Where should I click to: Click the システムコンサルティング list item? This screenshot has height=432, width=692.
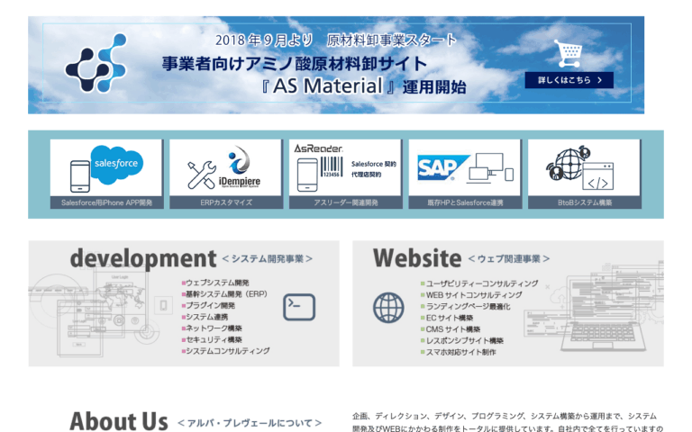225,351
